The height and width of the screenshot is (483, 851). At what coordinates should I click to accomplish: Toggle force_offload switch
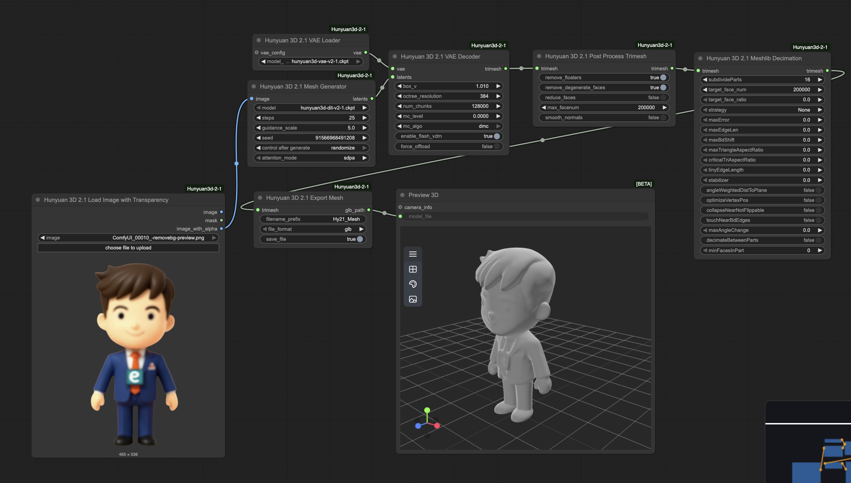click(497, 147)
